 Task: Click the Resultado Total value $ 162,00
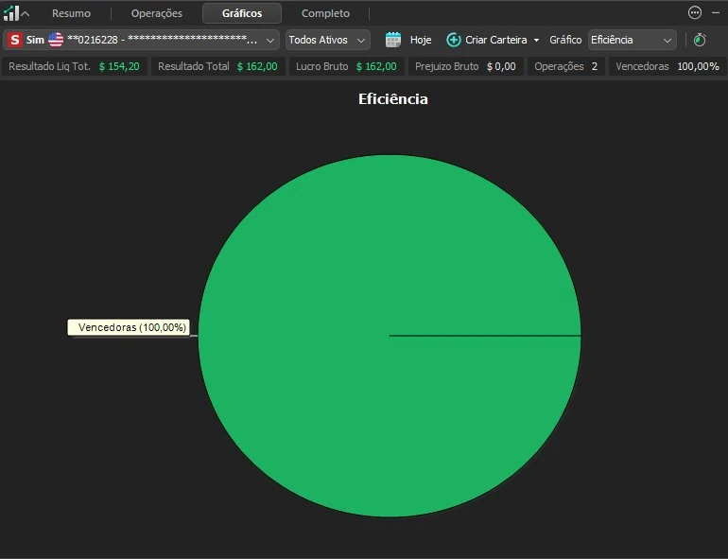[x=257, y=66]
